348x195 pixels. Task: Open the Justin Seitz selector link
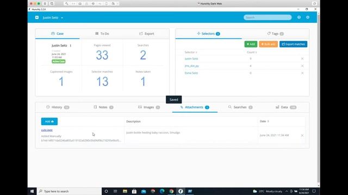(x=191, y=58)
